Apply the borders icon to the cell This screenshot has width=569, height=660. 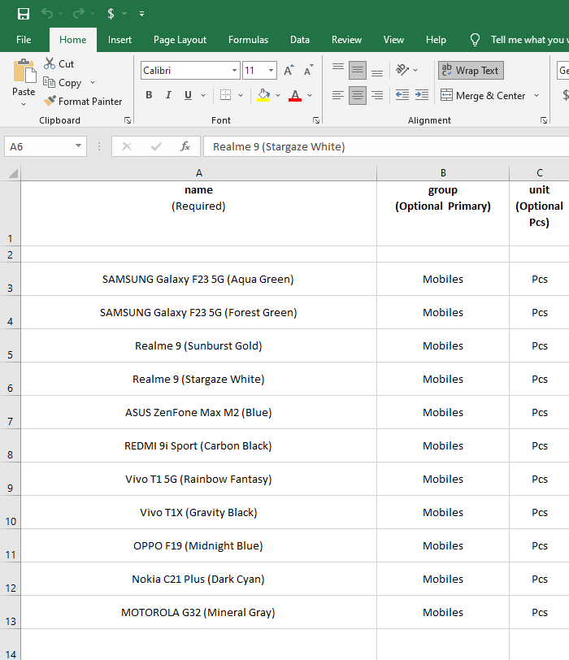226,95
